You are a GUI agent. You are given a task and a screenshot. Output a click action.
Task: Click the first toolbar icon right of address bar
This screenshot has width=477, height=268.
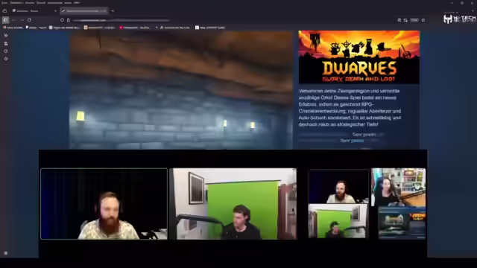[399, 20]
